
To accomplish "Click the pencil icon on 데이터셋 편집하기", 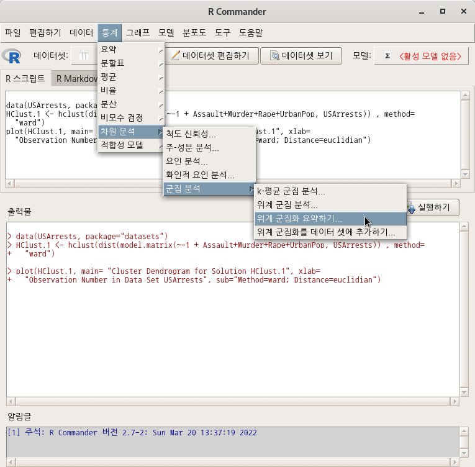I will (x=175, y=55).
